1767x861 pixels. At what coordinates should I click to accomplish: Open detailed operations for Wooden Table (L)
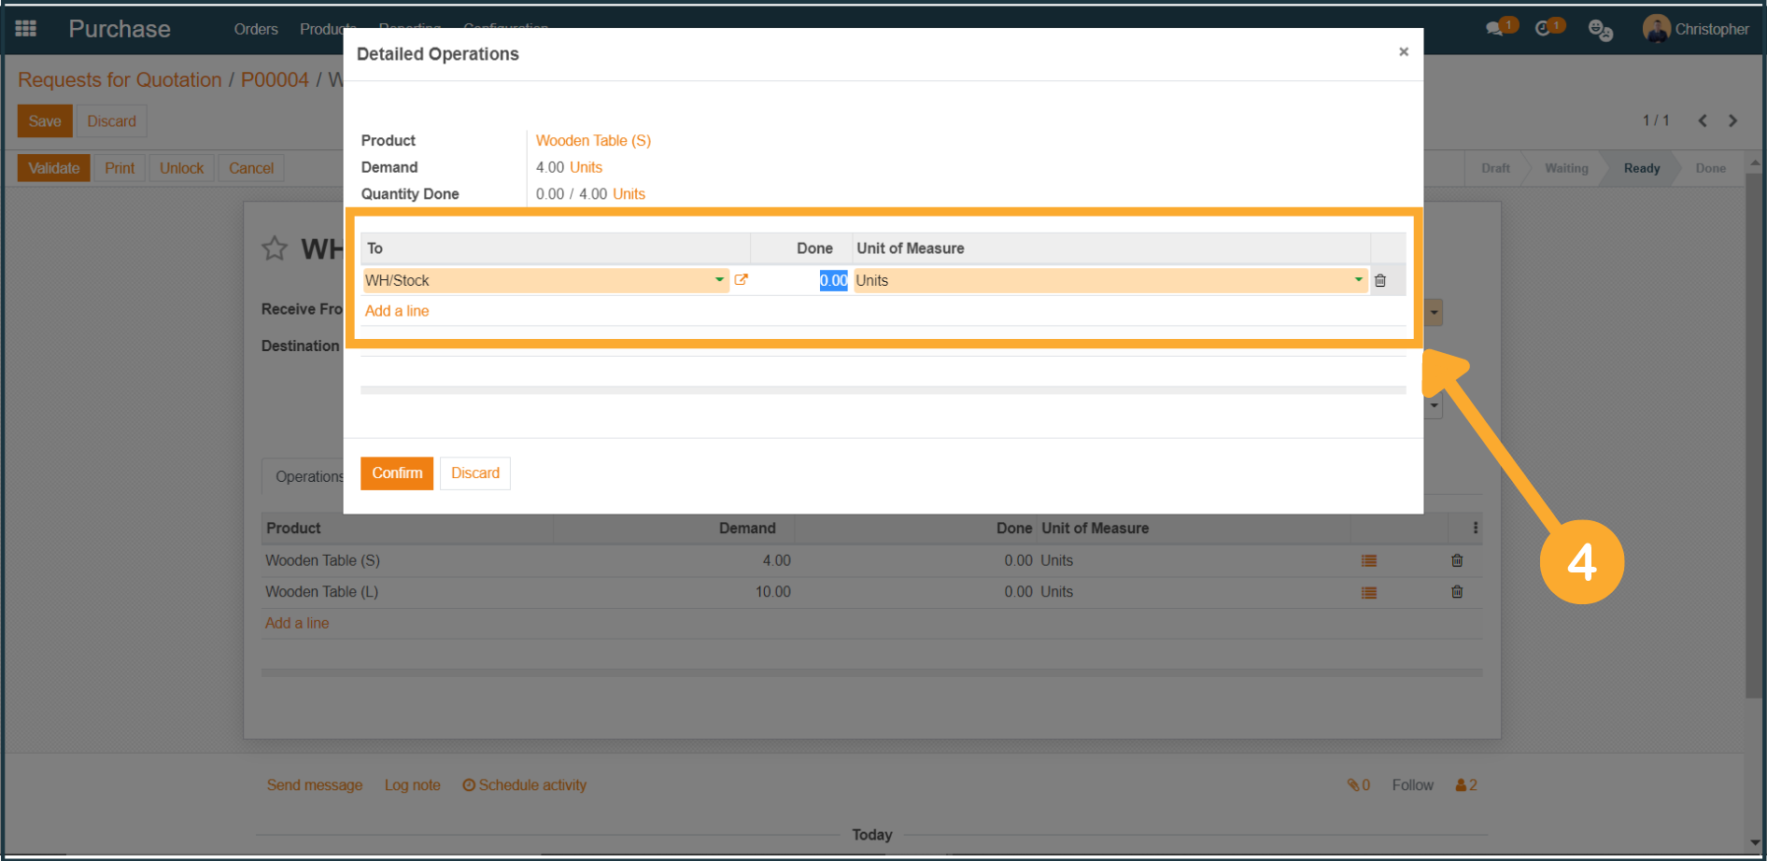1368,592
